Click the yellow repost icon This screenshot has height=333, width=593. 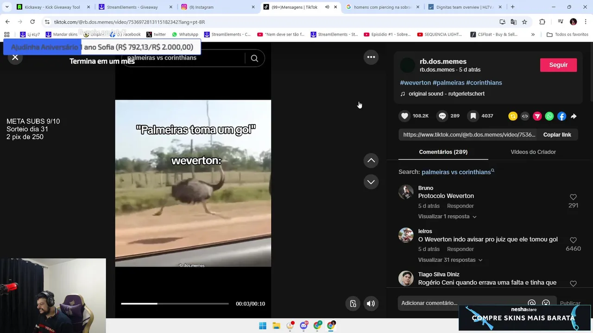513,117
